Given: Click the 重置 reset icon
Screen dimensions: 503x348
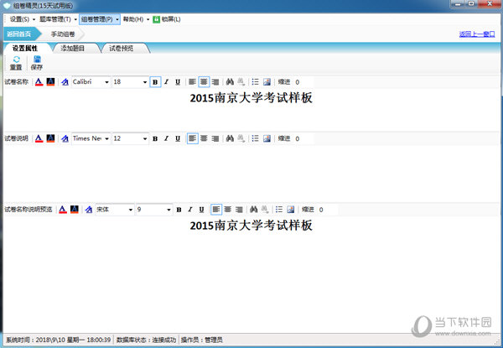Looking at the screenshot, I should pos(16,63).
